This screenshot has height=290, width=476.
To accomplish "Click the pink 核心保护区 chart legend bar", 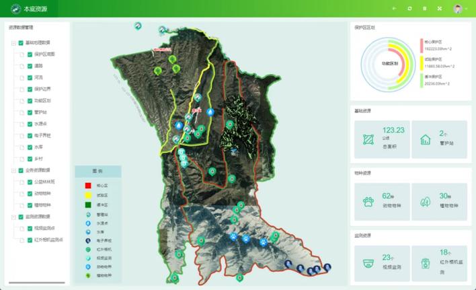I will (x=422, y=46).
